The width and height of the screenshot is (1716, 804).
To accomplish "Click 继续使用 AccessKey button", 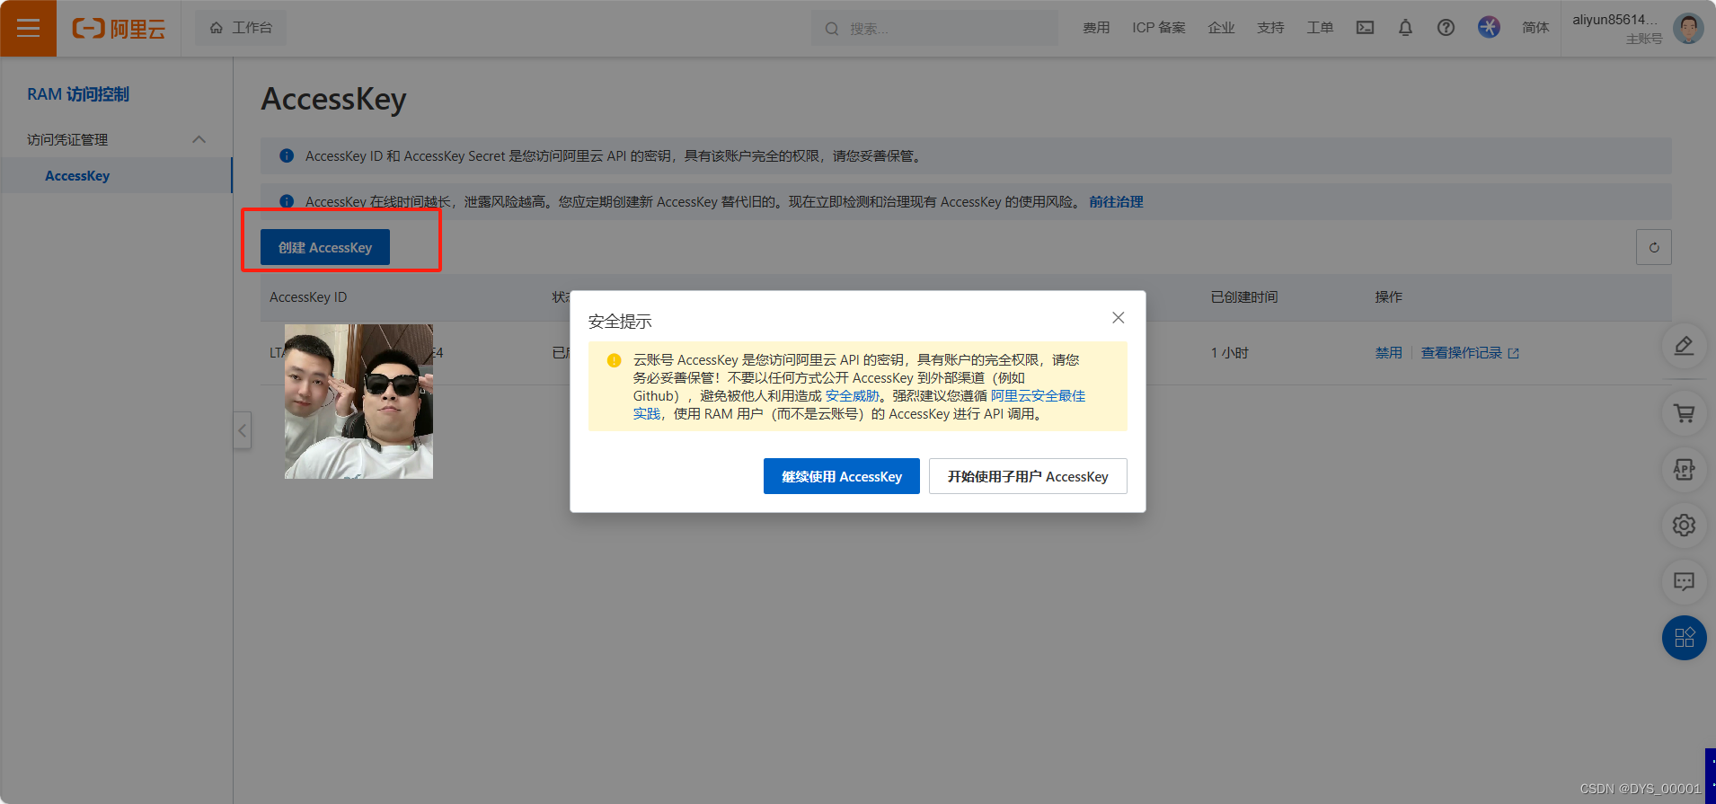I will [x=842, y=476].
